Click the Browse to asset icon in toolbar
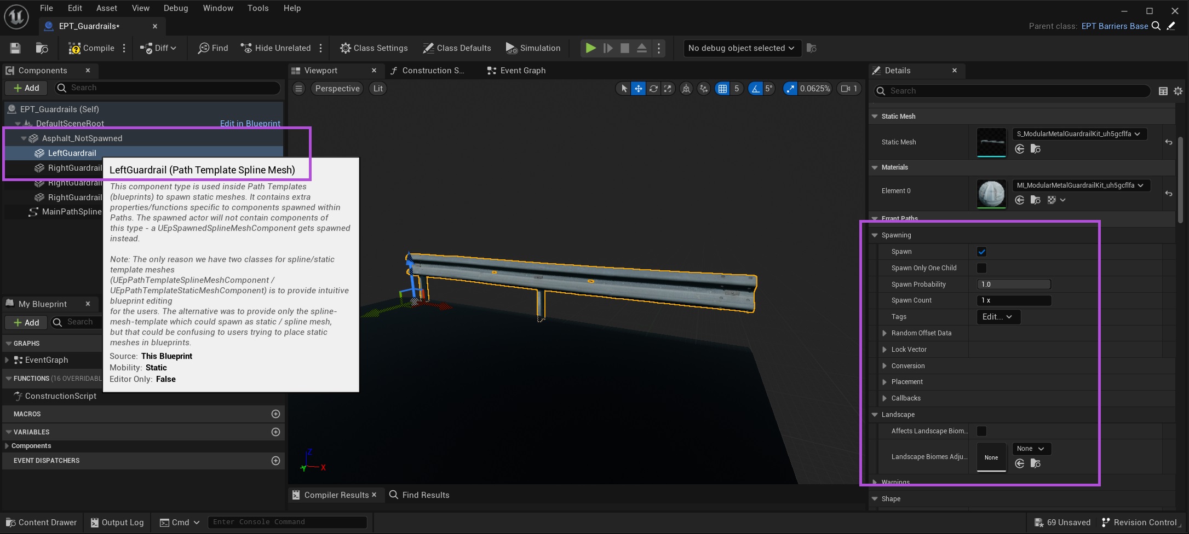 42,48
